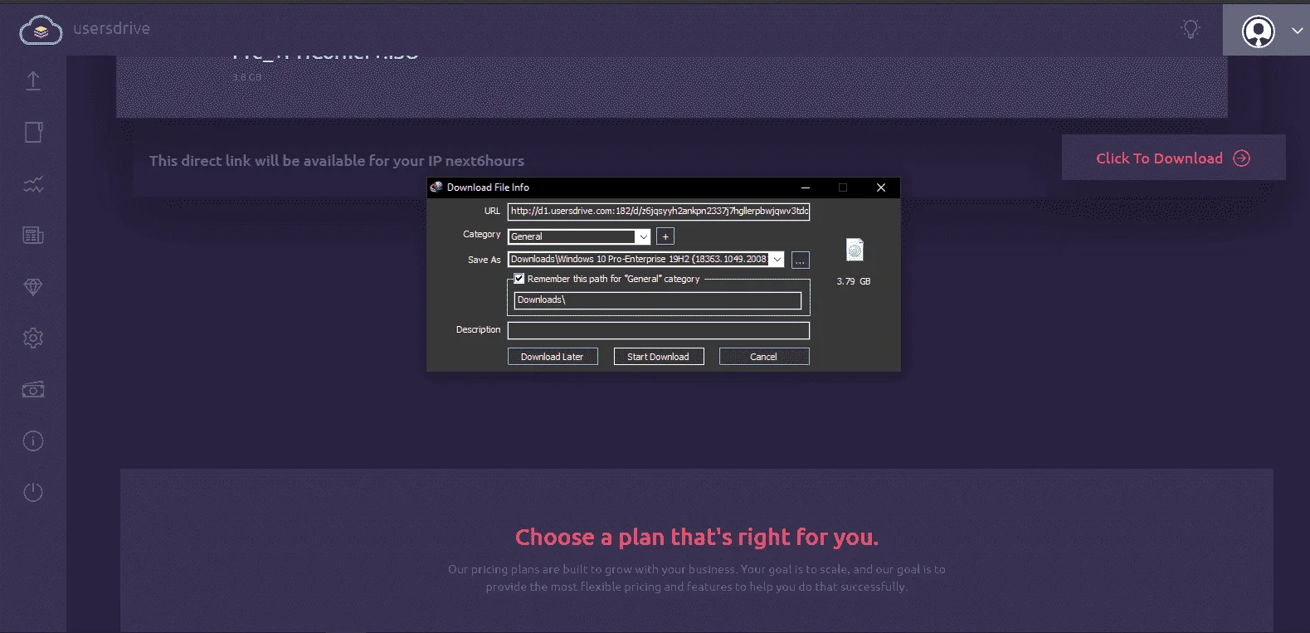This screenshot has width=1310, height=633.
Task: Click the Download Later button
Action: pyautogui.click(x=553, y=357)
